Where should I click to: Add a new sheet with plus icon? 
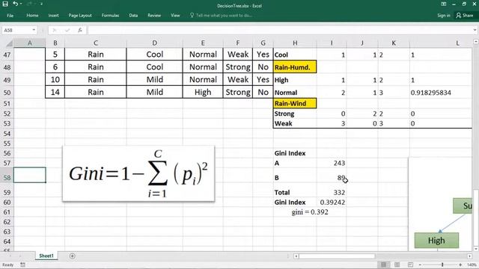72,256
